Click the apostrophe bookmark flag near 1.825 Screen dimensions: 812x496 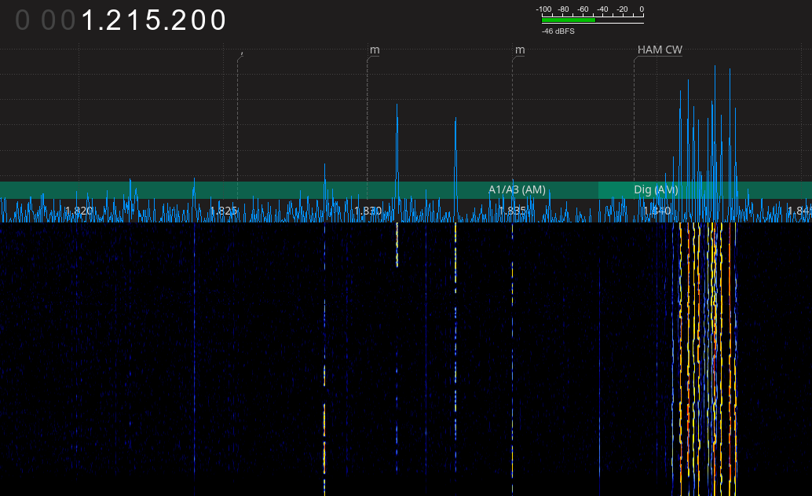point(242,54)
